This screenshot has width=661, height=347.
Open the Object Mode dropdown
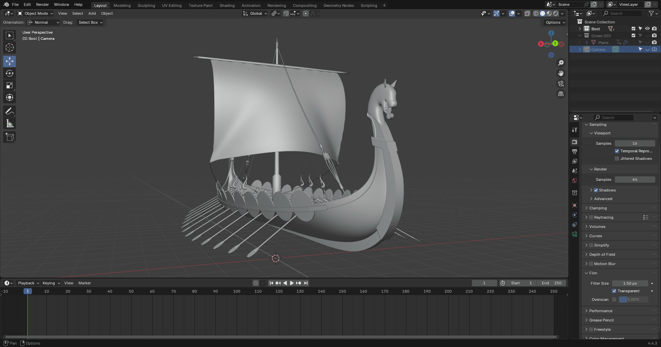35,13
